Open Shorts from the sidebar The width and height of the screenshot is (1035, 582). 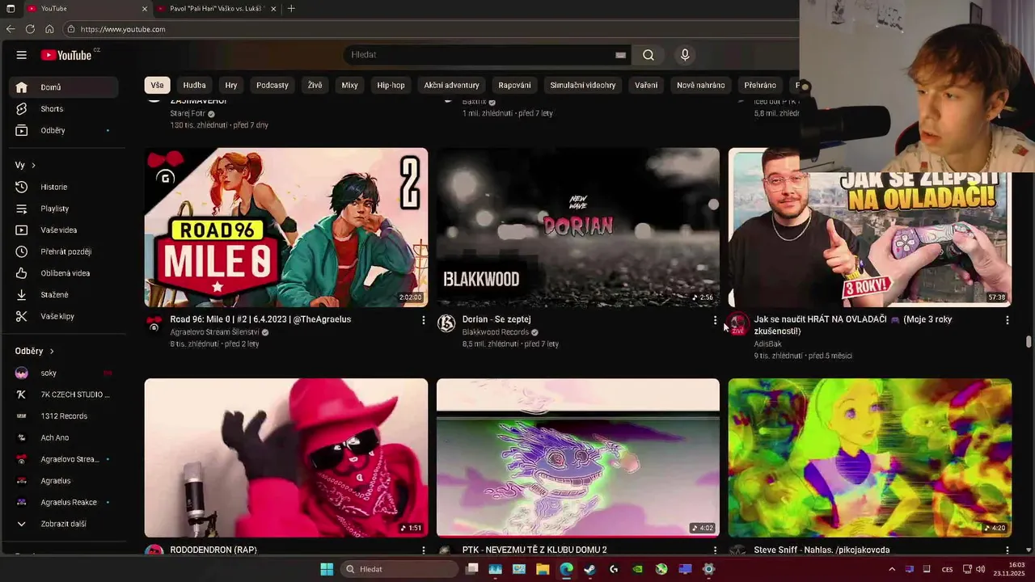[x=64, y=108]
